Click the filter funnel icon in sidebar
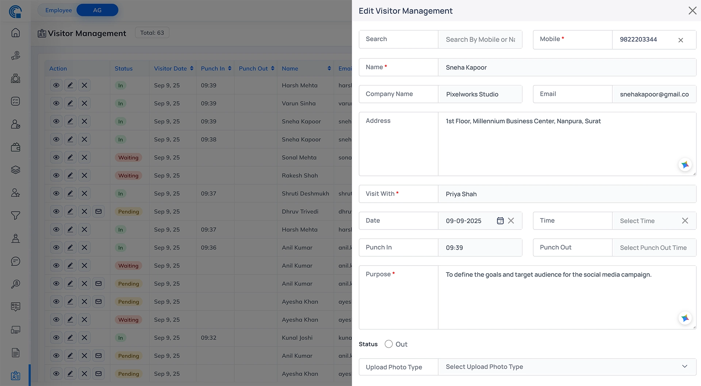This screenshot has height=386, width=701. point(15,216)
